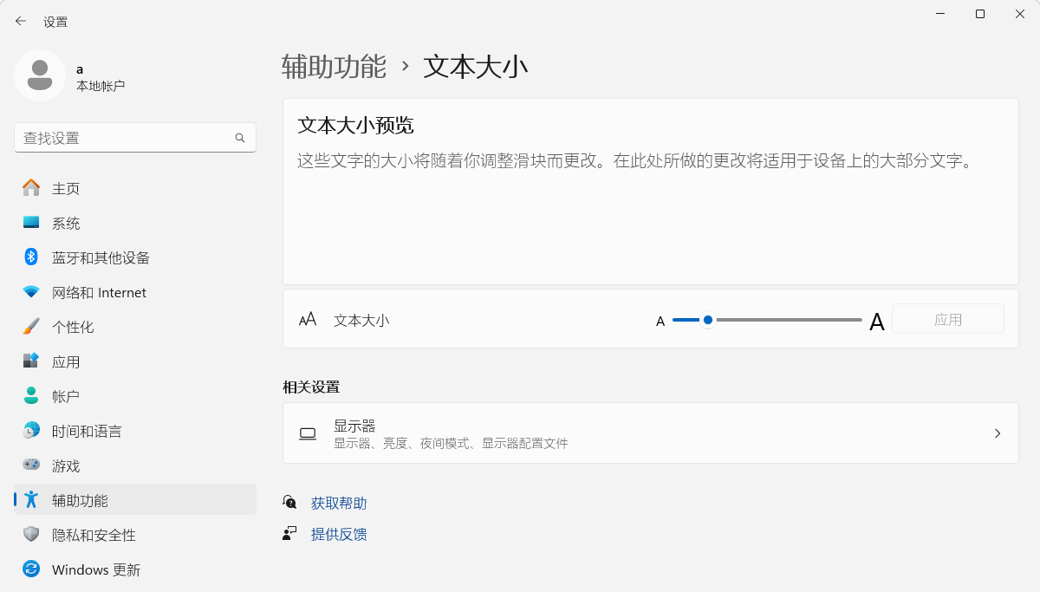Click the 文本大小 slider thumb

708,320
